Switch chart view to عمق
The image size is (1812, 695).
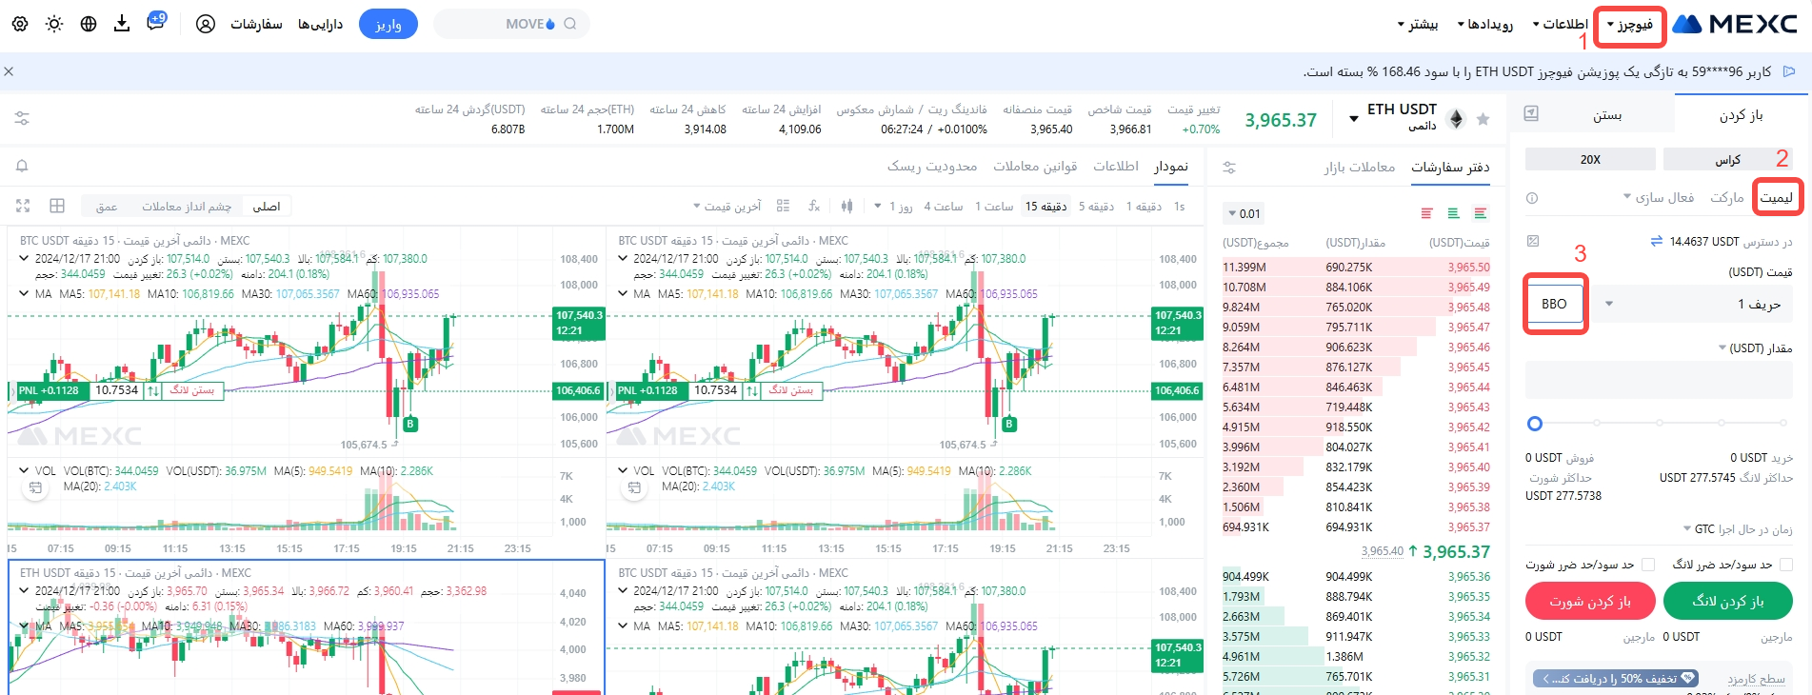pyautogui.click(x=107, y=207)
